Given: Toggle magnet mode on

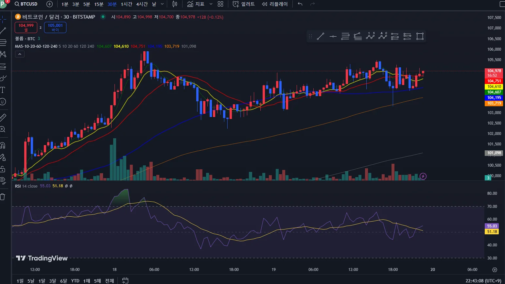Looking at the screenshot, I should pyautogui.click(x=3, y=145).
